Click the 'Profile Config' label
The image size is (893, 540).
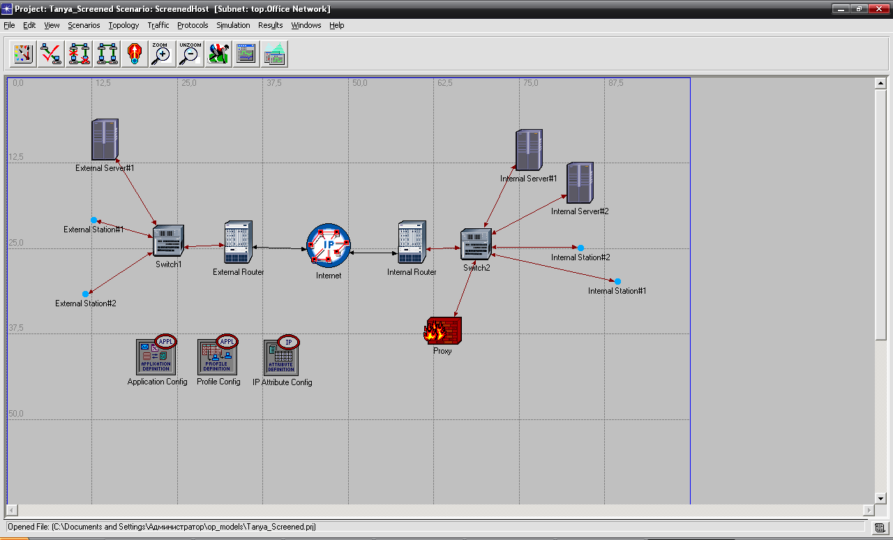(218, 382)
